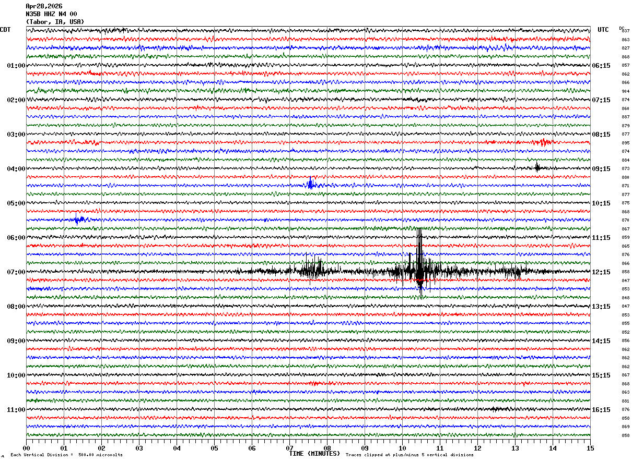Click the 06:15 UTC time label
Viewport: 632px width, 462px height.
602,66
